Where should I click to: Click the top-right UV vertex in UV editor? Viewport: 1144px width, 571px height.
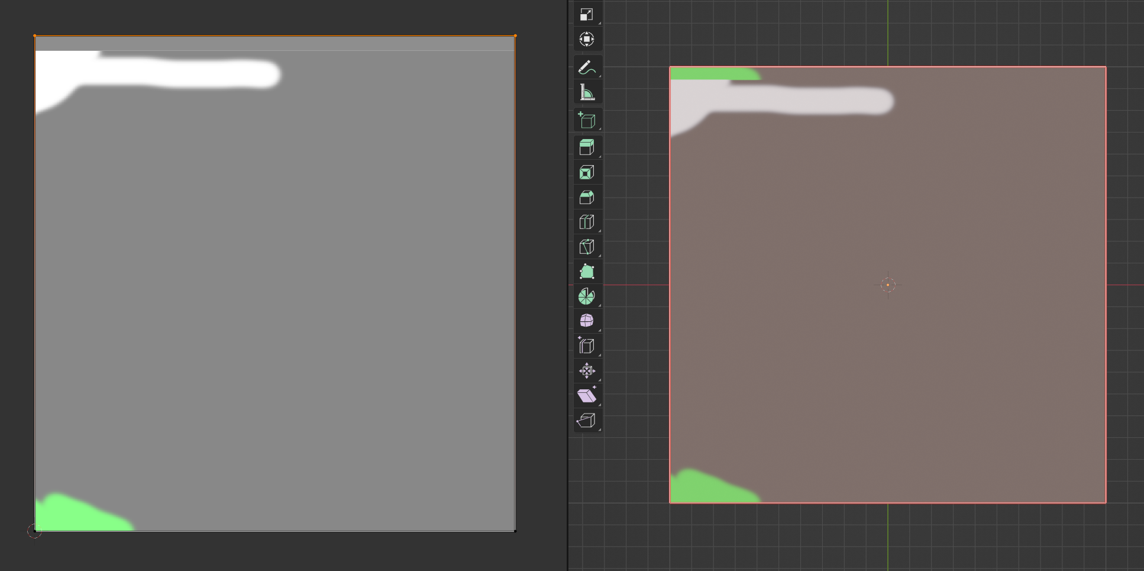tap(515, 36)
